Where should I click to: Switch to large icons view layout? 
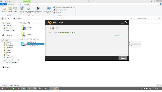[160, 85]
